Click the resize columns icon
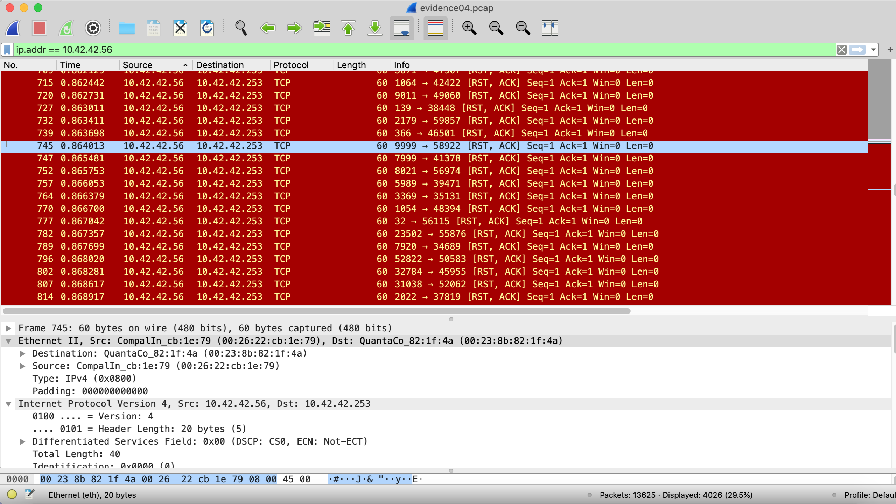The width and height of the screenshot is (896, 504). (x=549, y=28)
